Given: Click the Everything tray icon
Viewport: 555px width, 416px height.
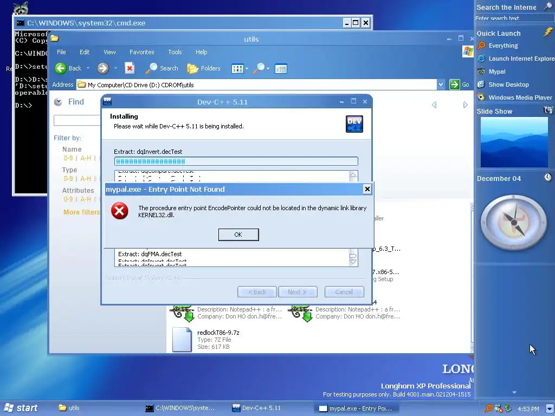Looking at the screenshot, I should (488, 408).
